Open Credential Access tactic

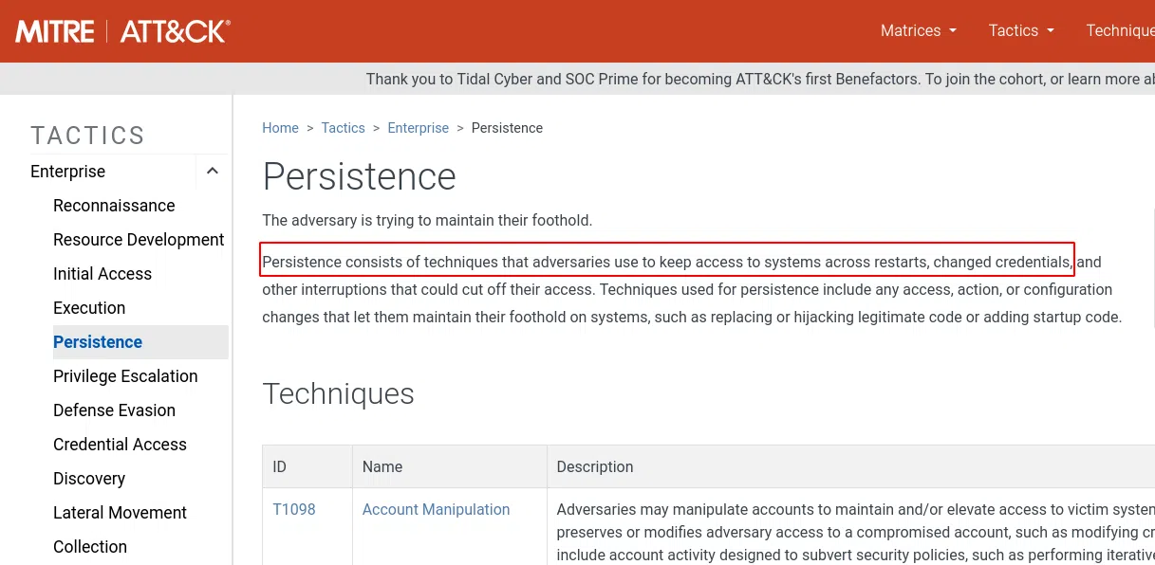coord(120,445)
